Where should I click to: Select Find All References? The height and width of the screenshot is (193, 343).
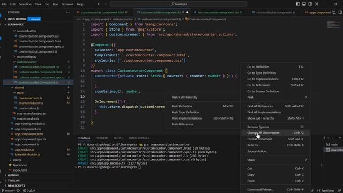click(x=275, y=106)
